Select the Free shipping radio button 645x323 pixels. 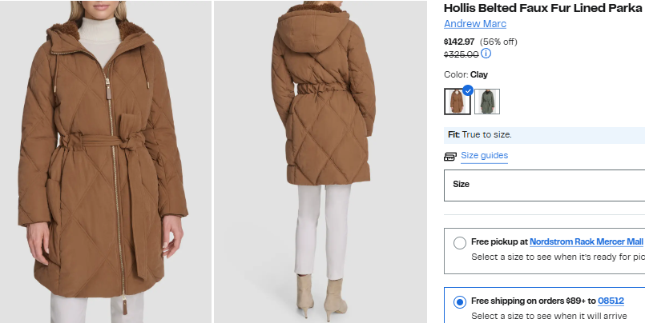point(459,302)
